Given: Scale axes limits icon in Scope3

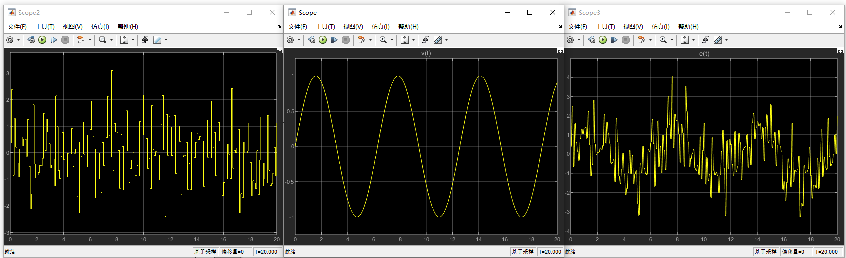Looking at the screenshot, I should (685, 40).
